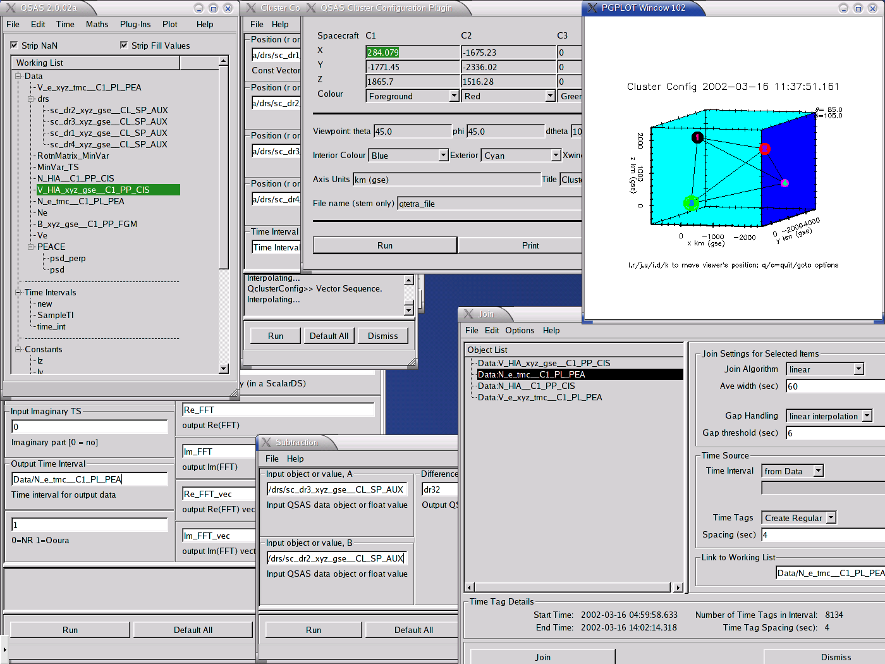Select Data:N_HIA__C1_PP_CIS in Object List
The height and width of the screenshot is (664, 885).
[527, 386]
